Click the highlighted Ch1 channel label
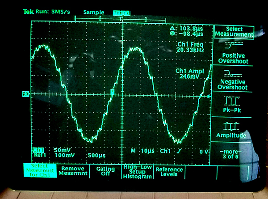This screenshot has width=268, height=199. coord(38,150)
